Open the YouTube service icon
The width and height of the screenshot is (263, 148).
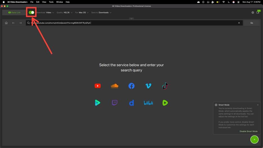coord(98,86)
